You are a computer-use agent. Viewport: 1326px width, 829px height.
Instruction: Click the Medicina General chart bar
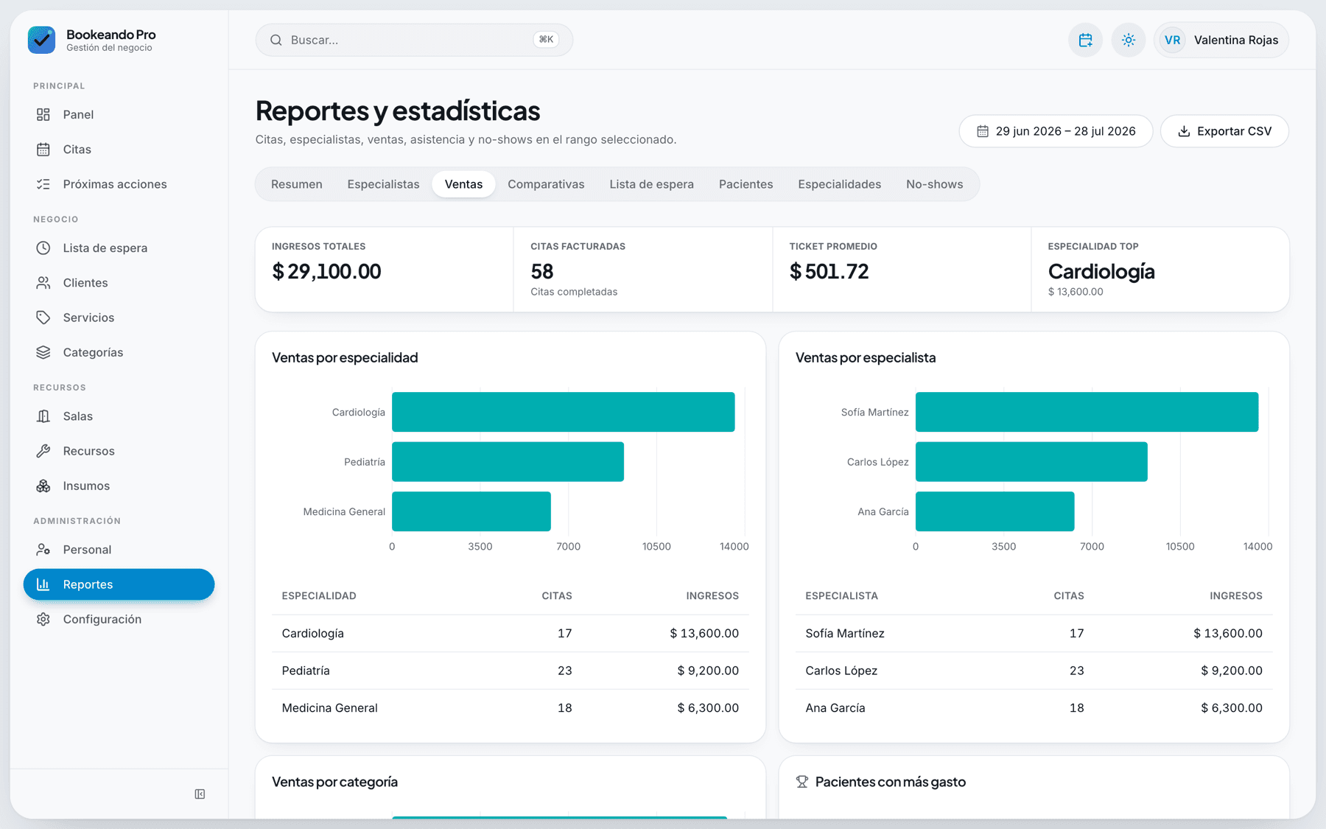[x=471, y=511]
